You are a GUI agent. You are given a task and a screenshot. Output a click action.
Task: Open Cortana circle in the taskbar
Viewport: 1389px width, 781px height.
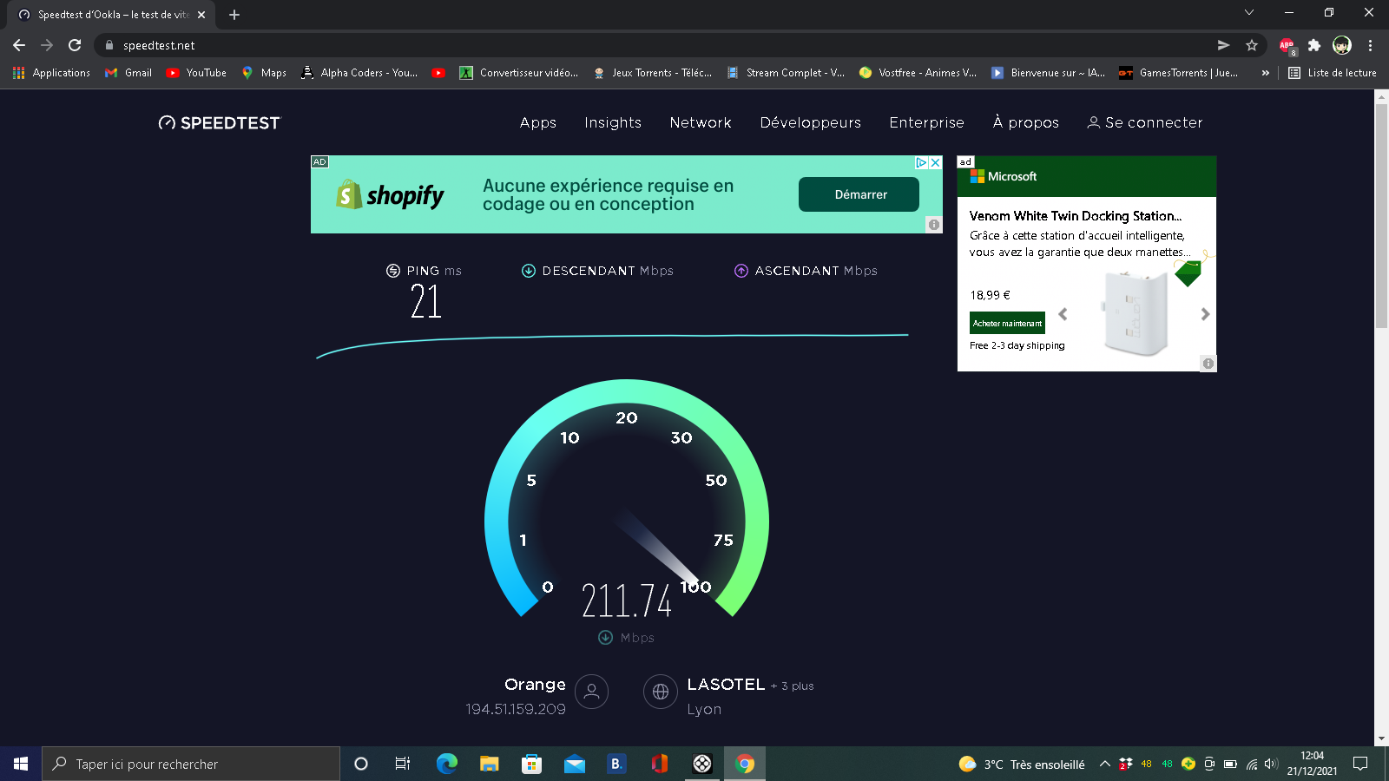click(361, 764)
